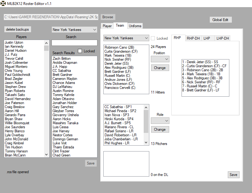The width and height of the screenshot is (252, 193).
Task: Click the Players list scroll up arrow
Action: pos(46,43)
